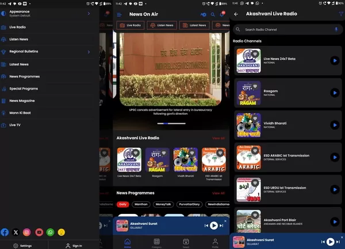
Task: Tap the yellow social icon beside WhatsApp
Action: pos(62,232)
